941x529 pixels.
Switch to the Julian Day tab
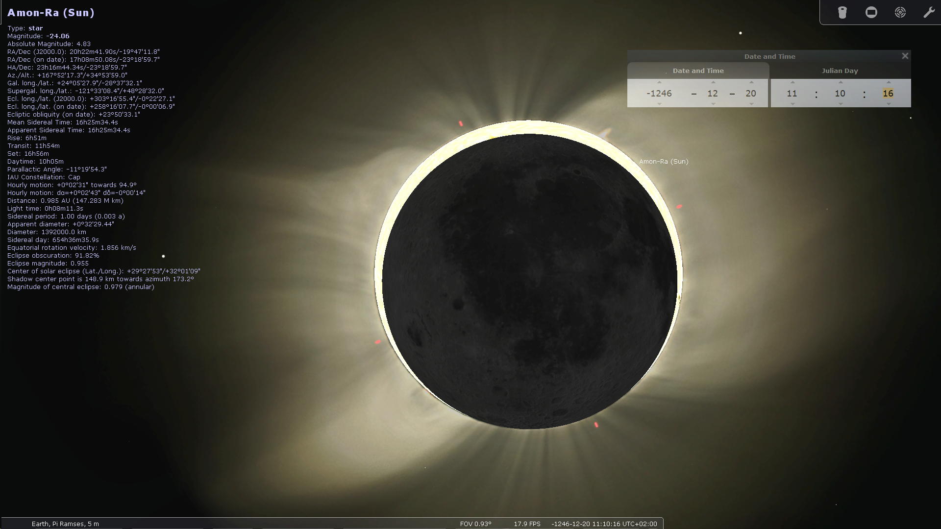840,71
